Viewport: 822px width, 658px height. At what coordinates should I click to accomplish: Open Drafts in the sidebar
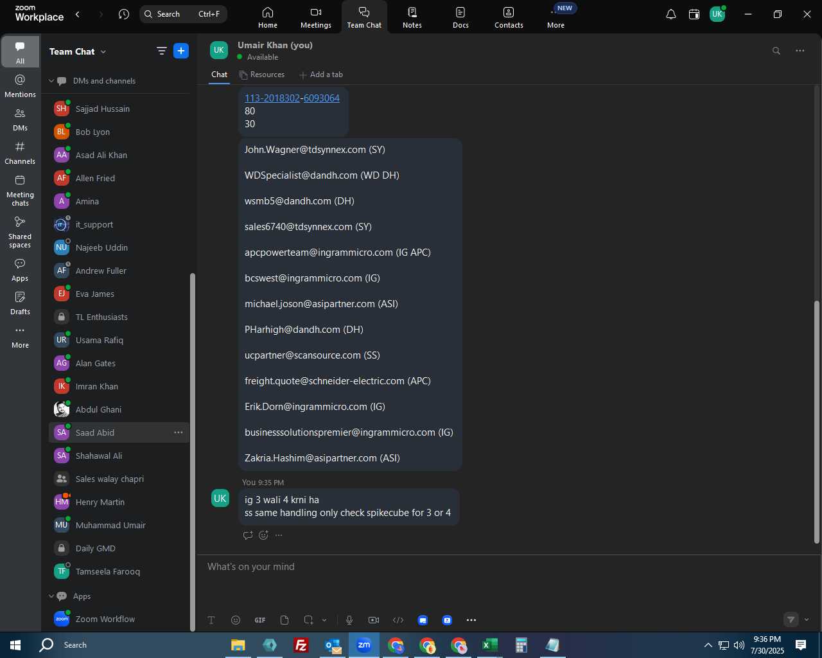(x=20, y=303)
